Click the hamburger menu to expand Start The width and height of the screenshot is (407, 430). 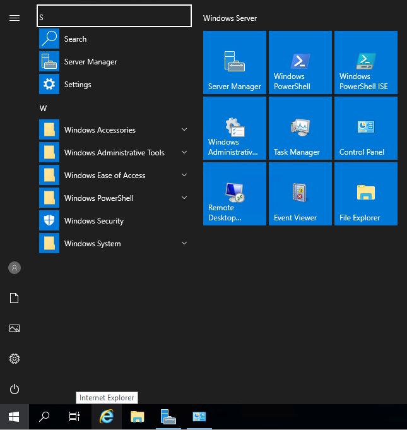pos(15,18)
